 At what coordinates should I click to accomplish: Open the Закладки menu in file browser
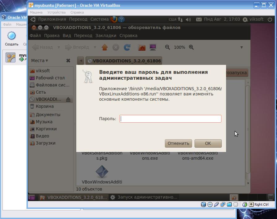106,36
